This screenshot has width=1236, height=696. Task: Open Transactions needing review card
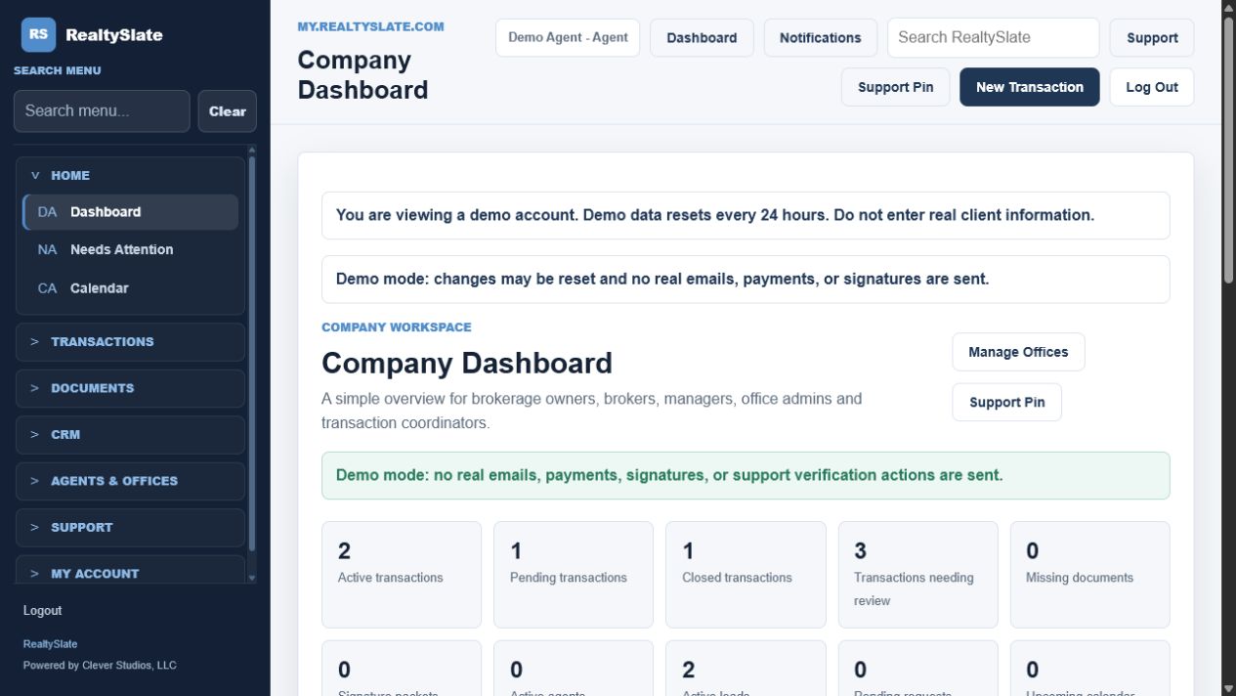(x=917, y=575)
